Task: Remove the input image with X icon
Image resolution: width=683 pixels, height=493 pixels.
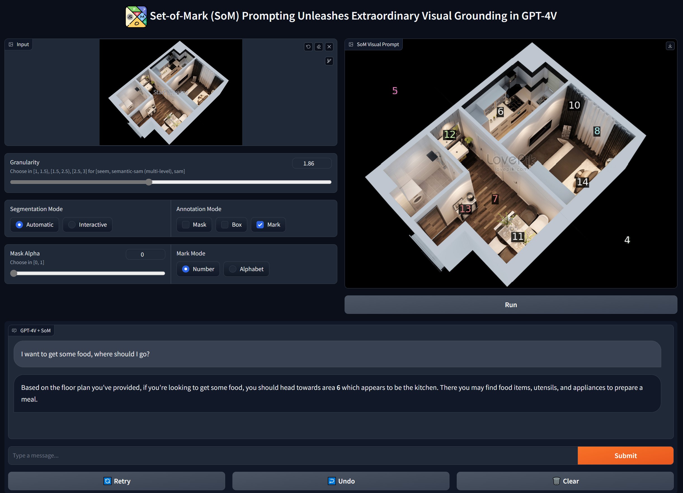Action: click(x=329, y=47)
